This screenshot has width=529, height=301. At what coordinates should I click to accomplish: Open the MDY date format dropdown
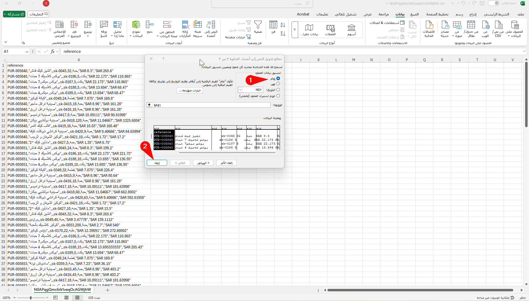[x=241, y=90]
